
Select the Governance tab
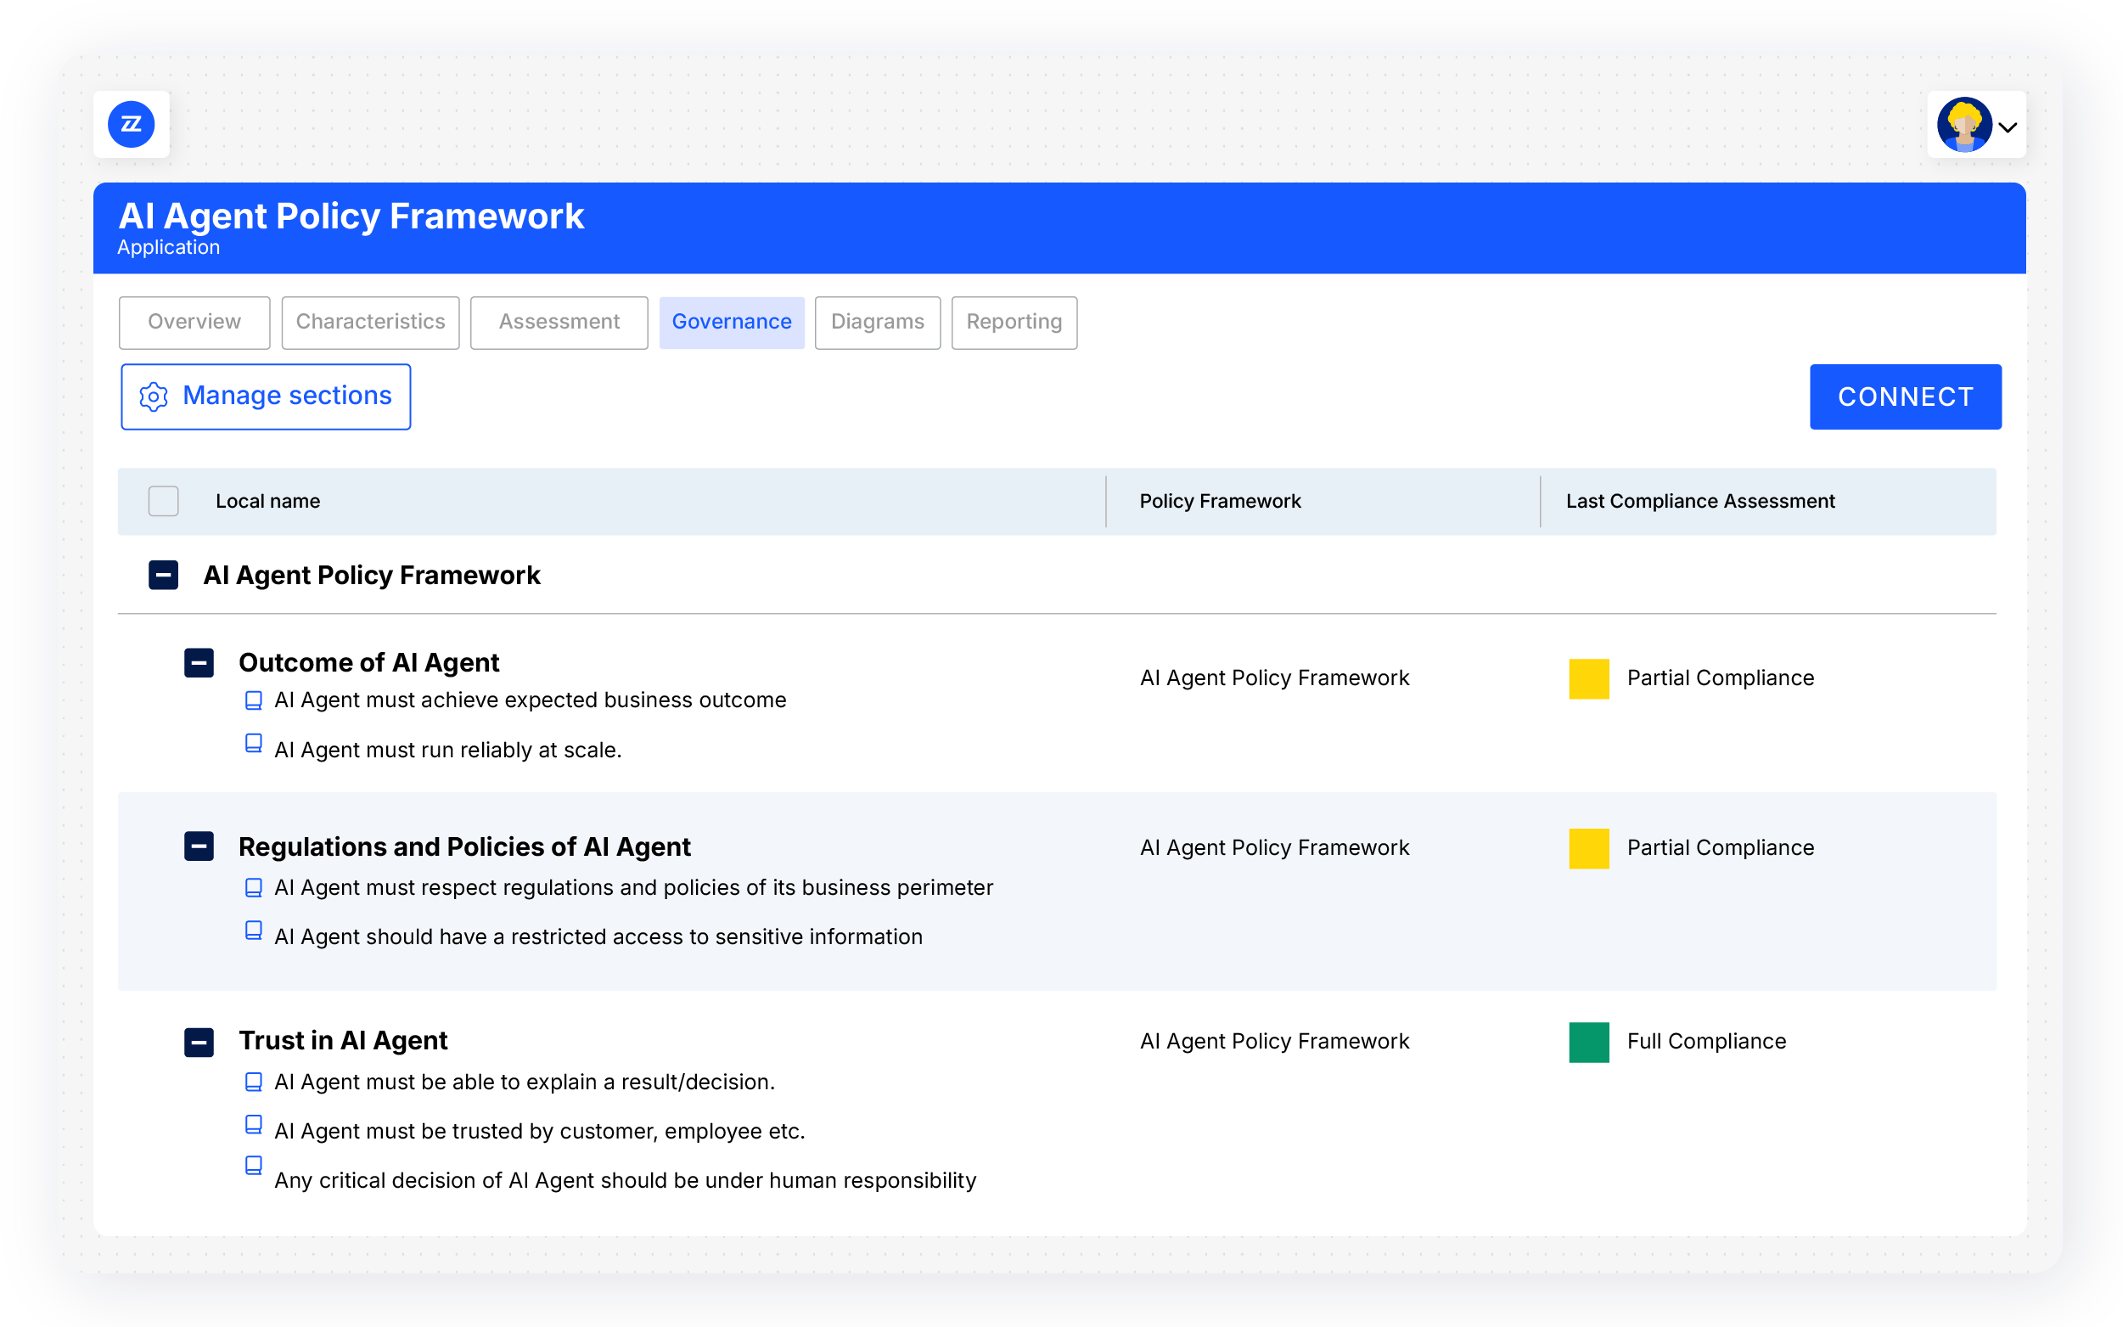[732, 322]
